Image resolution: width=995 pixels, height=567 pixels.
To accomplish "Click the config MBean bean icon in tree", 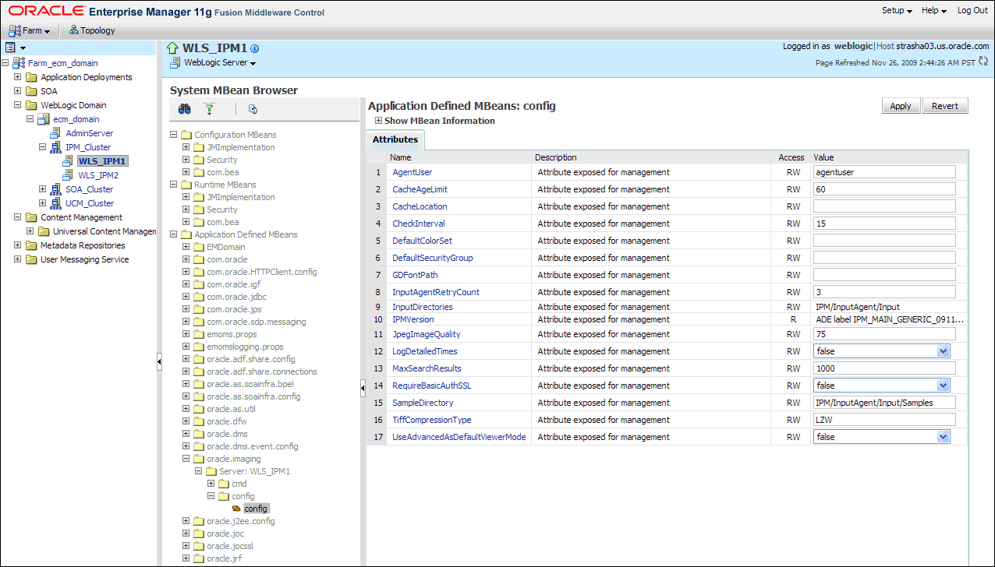I will [x=236, y=509].
